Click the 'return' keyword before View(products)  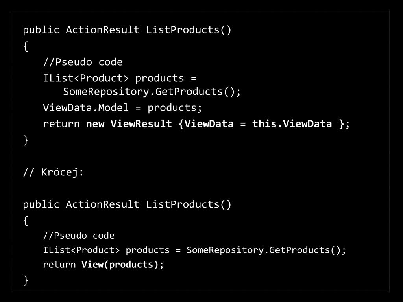(x=59, y=265)
